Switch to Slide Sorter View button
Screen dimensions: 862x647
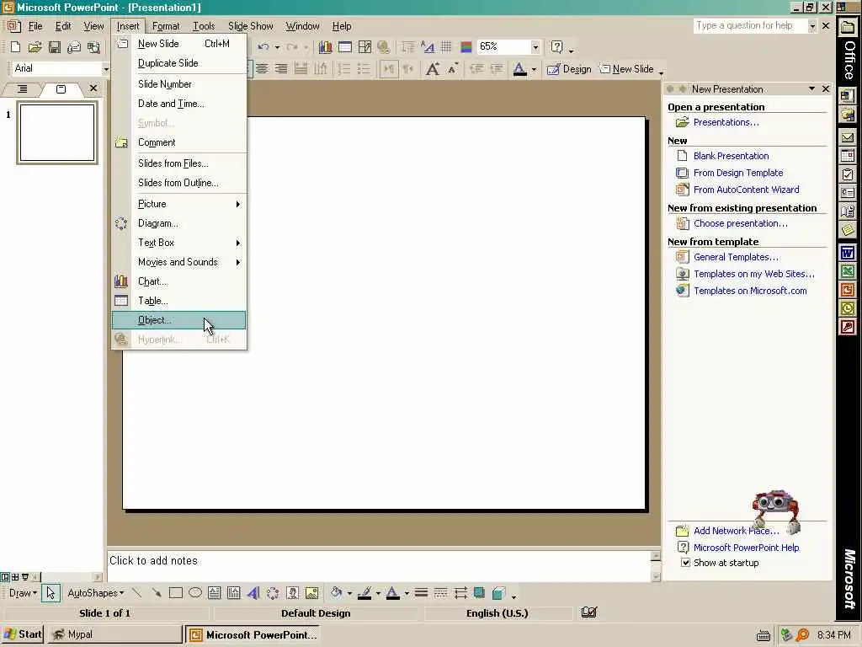click(15, 577)
